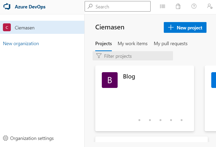The width and height of the screenshot is (216, 147).
Task: Click the Azure DevOps logo icon
Action: pyautogui.click(x=7, y=7)
